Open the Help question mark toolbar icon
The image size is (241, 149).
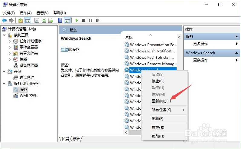(x=60, y=20)
